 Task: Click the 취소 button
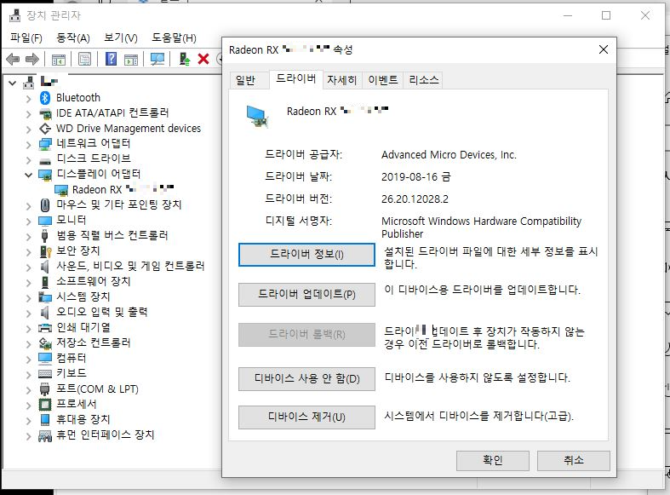click(574, 460)
